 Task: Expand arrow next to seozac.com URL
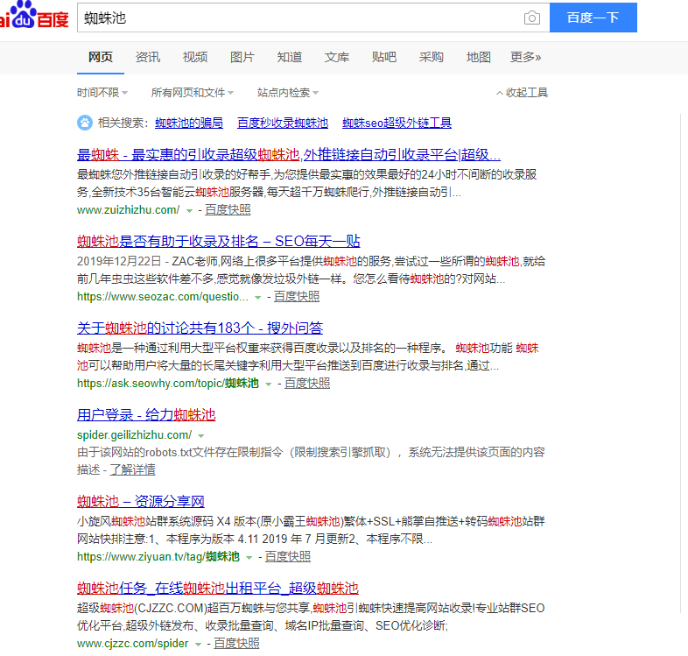258,298
